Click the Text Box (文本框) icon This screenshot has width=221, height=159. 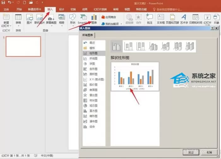click(161, 17)
